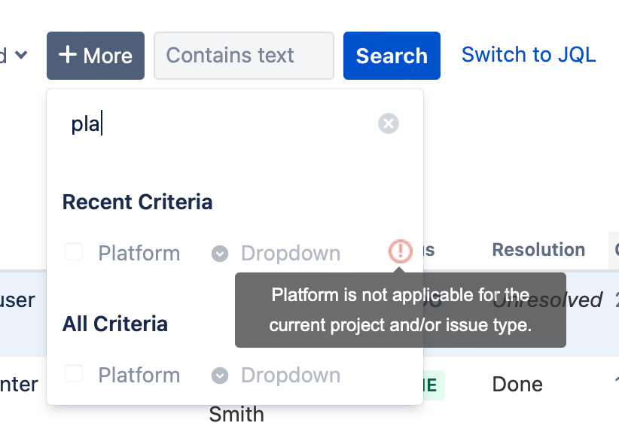Clear the criteria search text with X icon
Image resolution: width=619 pixels, height=426 pixels.
pos(389,123)
